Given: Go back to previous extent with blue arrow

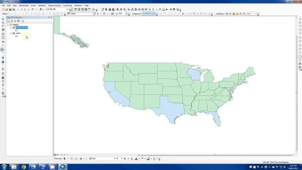Looking at the screenshot, I should pyautogui.click(x=3, y=42).
